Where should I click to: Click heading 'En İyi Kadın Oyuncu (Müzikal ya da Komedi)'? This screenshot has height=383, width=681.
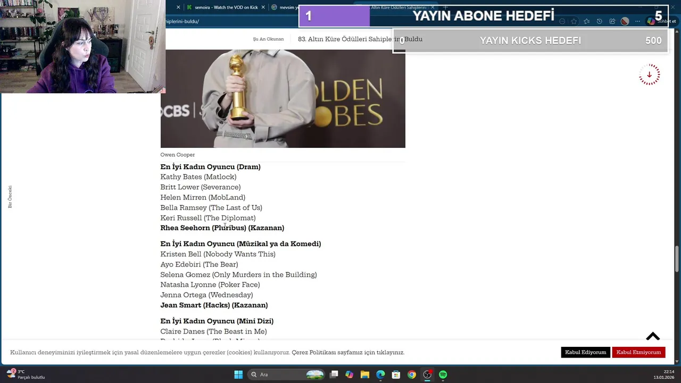[241, 244]
